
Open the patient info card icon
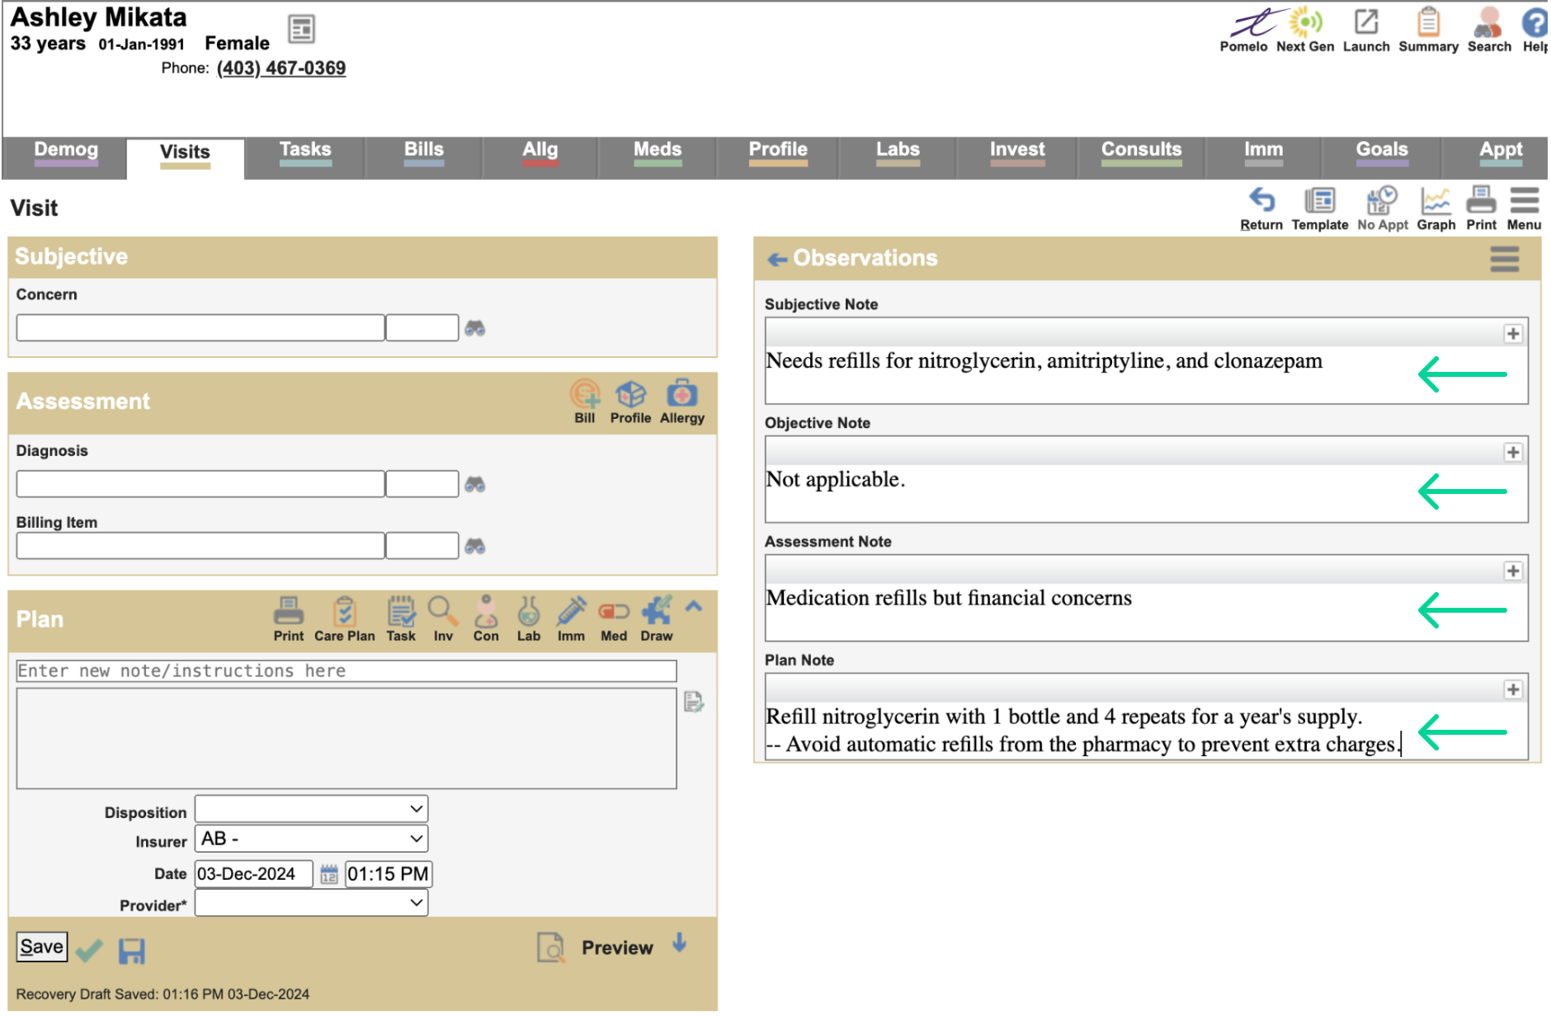coord(301,29)
